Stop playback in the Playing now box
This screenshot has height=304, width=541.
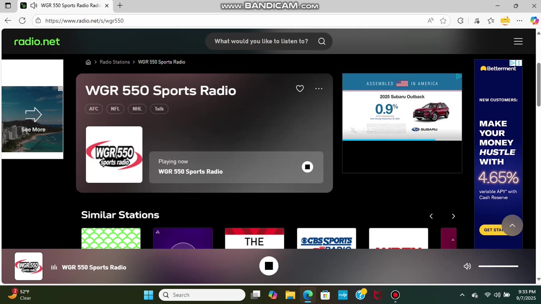click(x=307, y=167)
